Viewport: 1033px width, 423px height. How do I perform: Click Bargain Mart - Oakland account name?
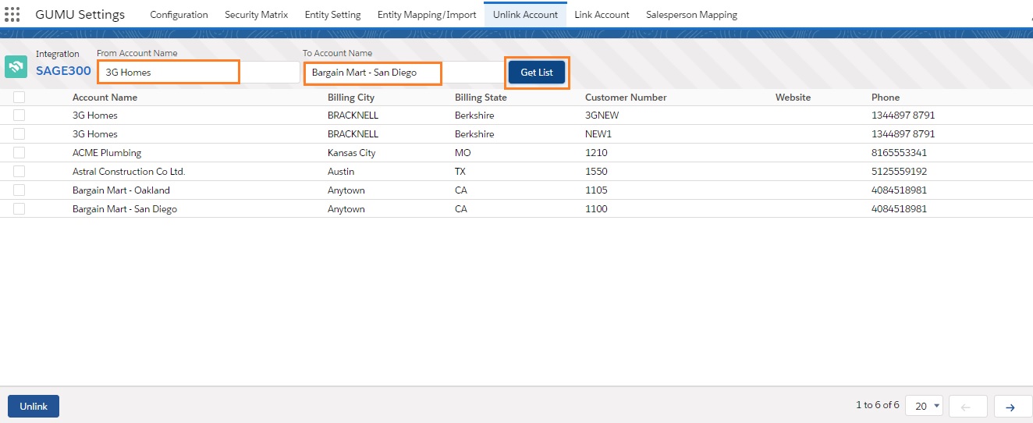click(x=121, y=190)
